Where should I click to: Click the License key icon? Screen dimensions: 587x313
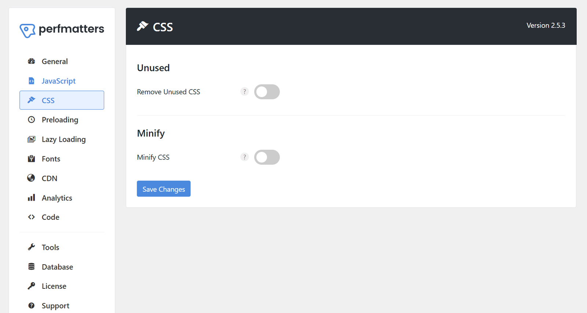(32, 286)
